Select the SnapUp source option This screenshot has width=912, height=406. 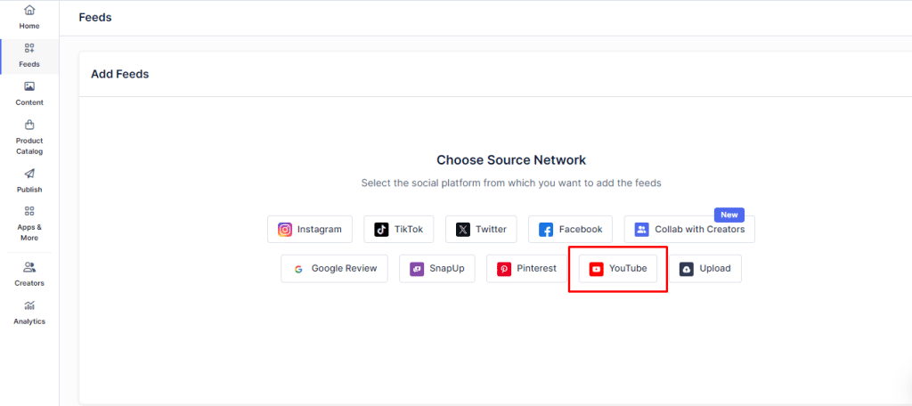tap(436, 268)
